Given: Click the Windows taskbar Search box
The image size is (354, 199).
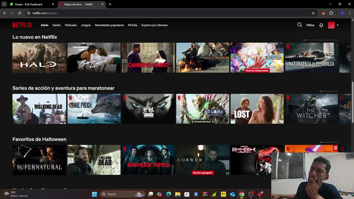Looking at the screenshot, I should coord(123,194).
